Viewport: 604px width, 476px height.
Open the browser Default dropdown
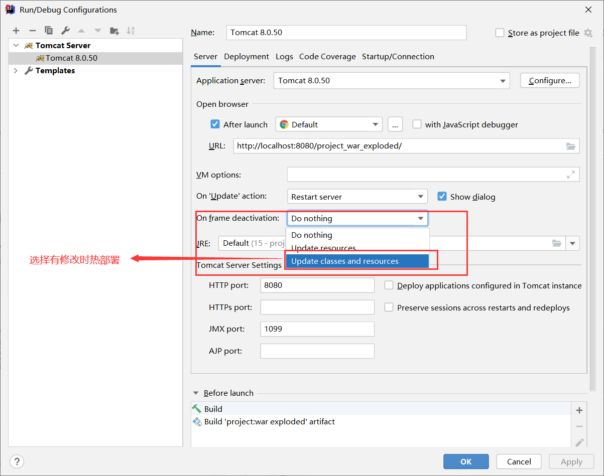click(329, 124)
